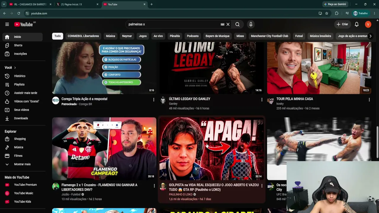The image size is (379, 213).
Task: Open Downloads in the sidebar
Action: (21, 118)
